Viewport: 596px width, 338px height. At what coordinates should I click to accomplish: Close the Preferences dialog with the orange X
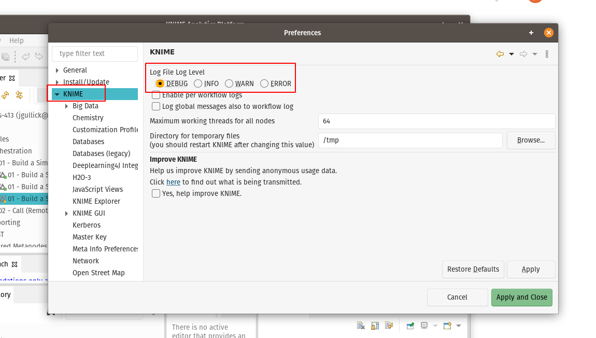(x=548, y=33)
